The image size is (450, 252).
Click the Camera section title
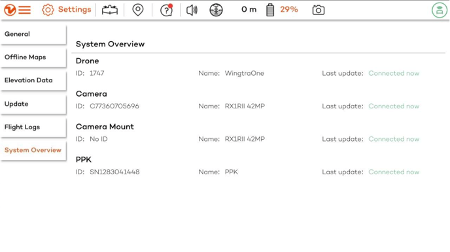[x=92, y=94]
